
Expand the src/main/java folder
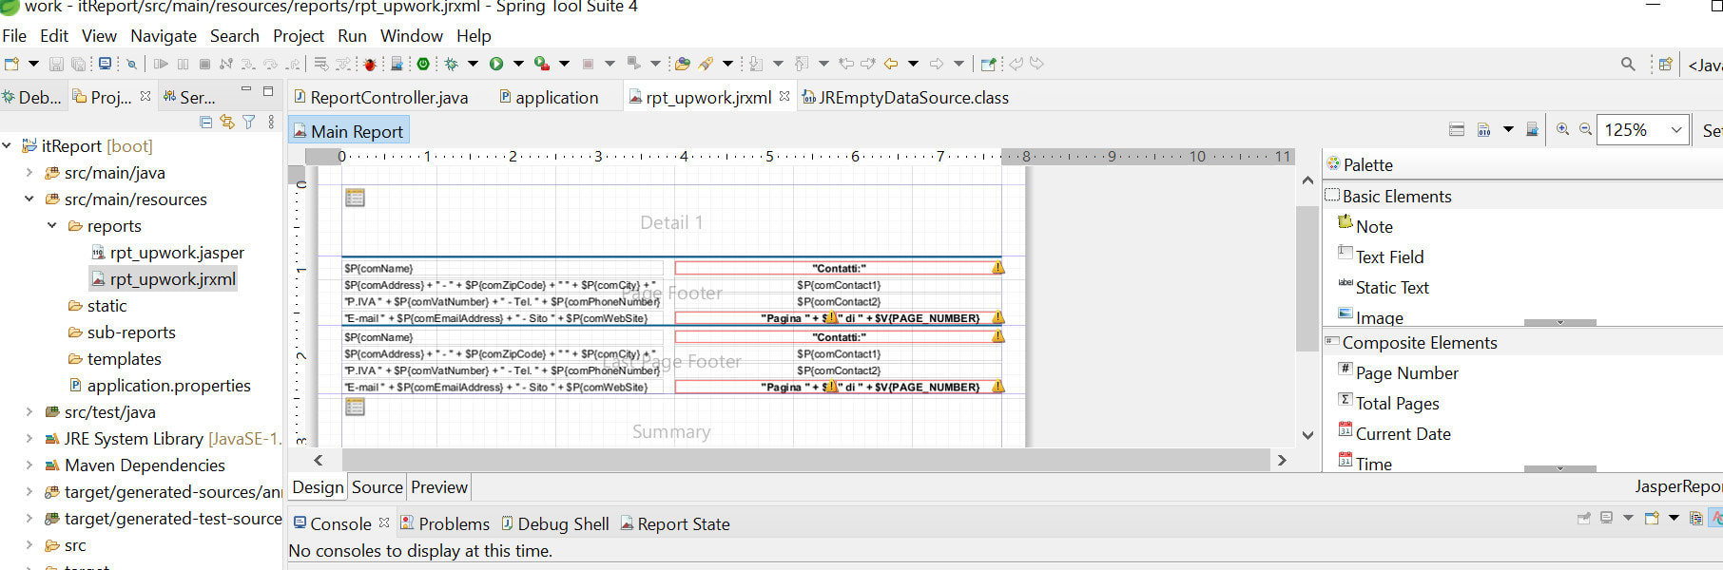tap(29, 172)
